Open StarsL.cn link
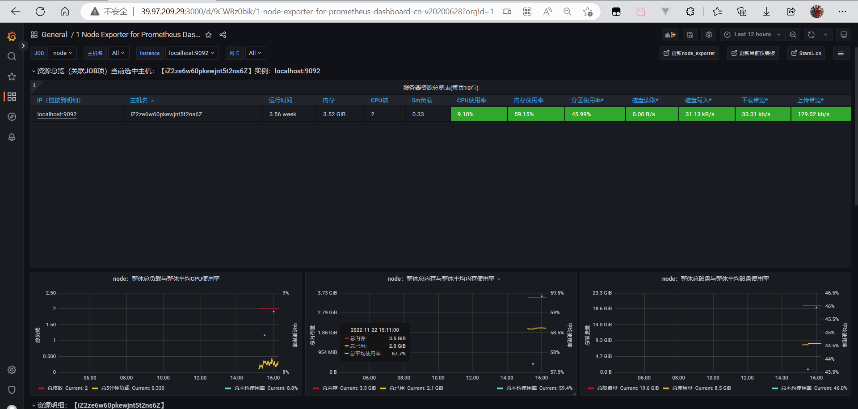 tap(806, 53)
